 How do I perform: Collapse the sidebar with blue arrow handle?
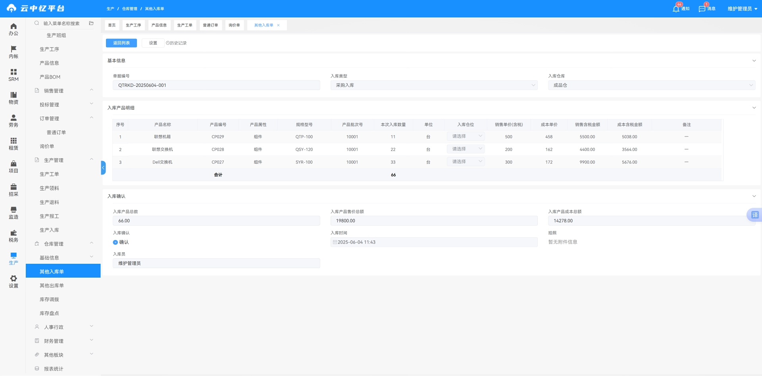[103, 168]
